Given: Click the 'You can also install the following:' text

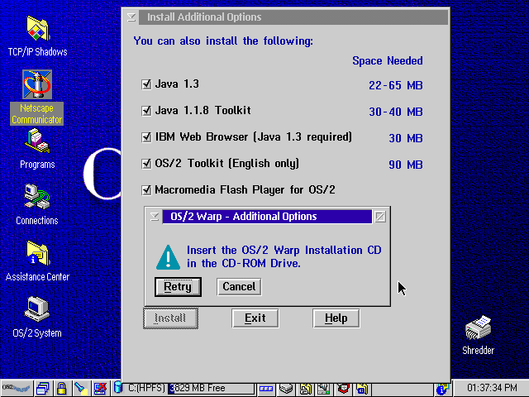Looking at the screenshot, I should pyautogui.click(x=223, y=41).
